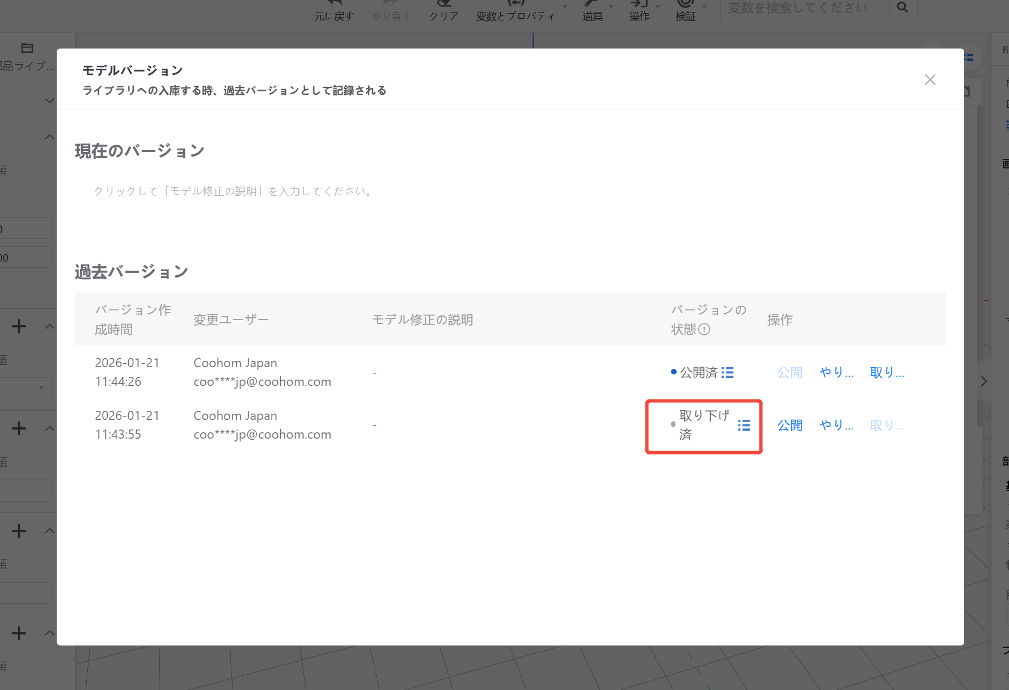Click やり... link in 11:43:55 row

point(837,425)
